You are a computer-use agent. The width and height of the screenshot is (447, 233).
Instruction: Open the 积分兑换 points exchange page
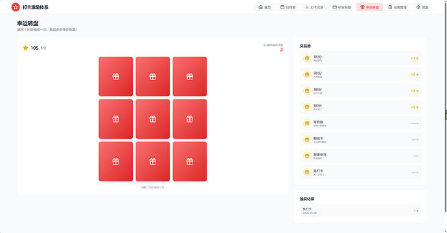tap(342, 7)
